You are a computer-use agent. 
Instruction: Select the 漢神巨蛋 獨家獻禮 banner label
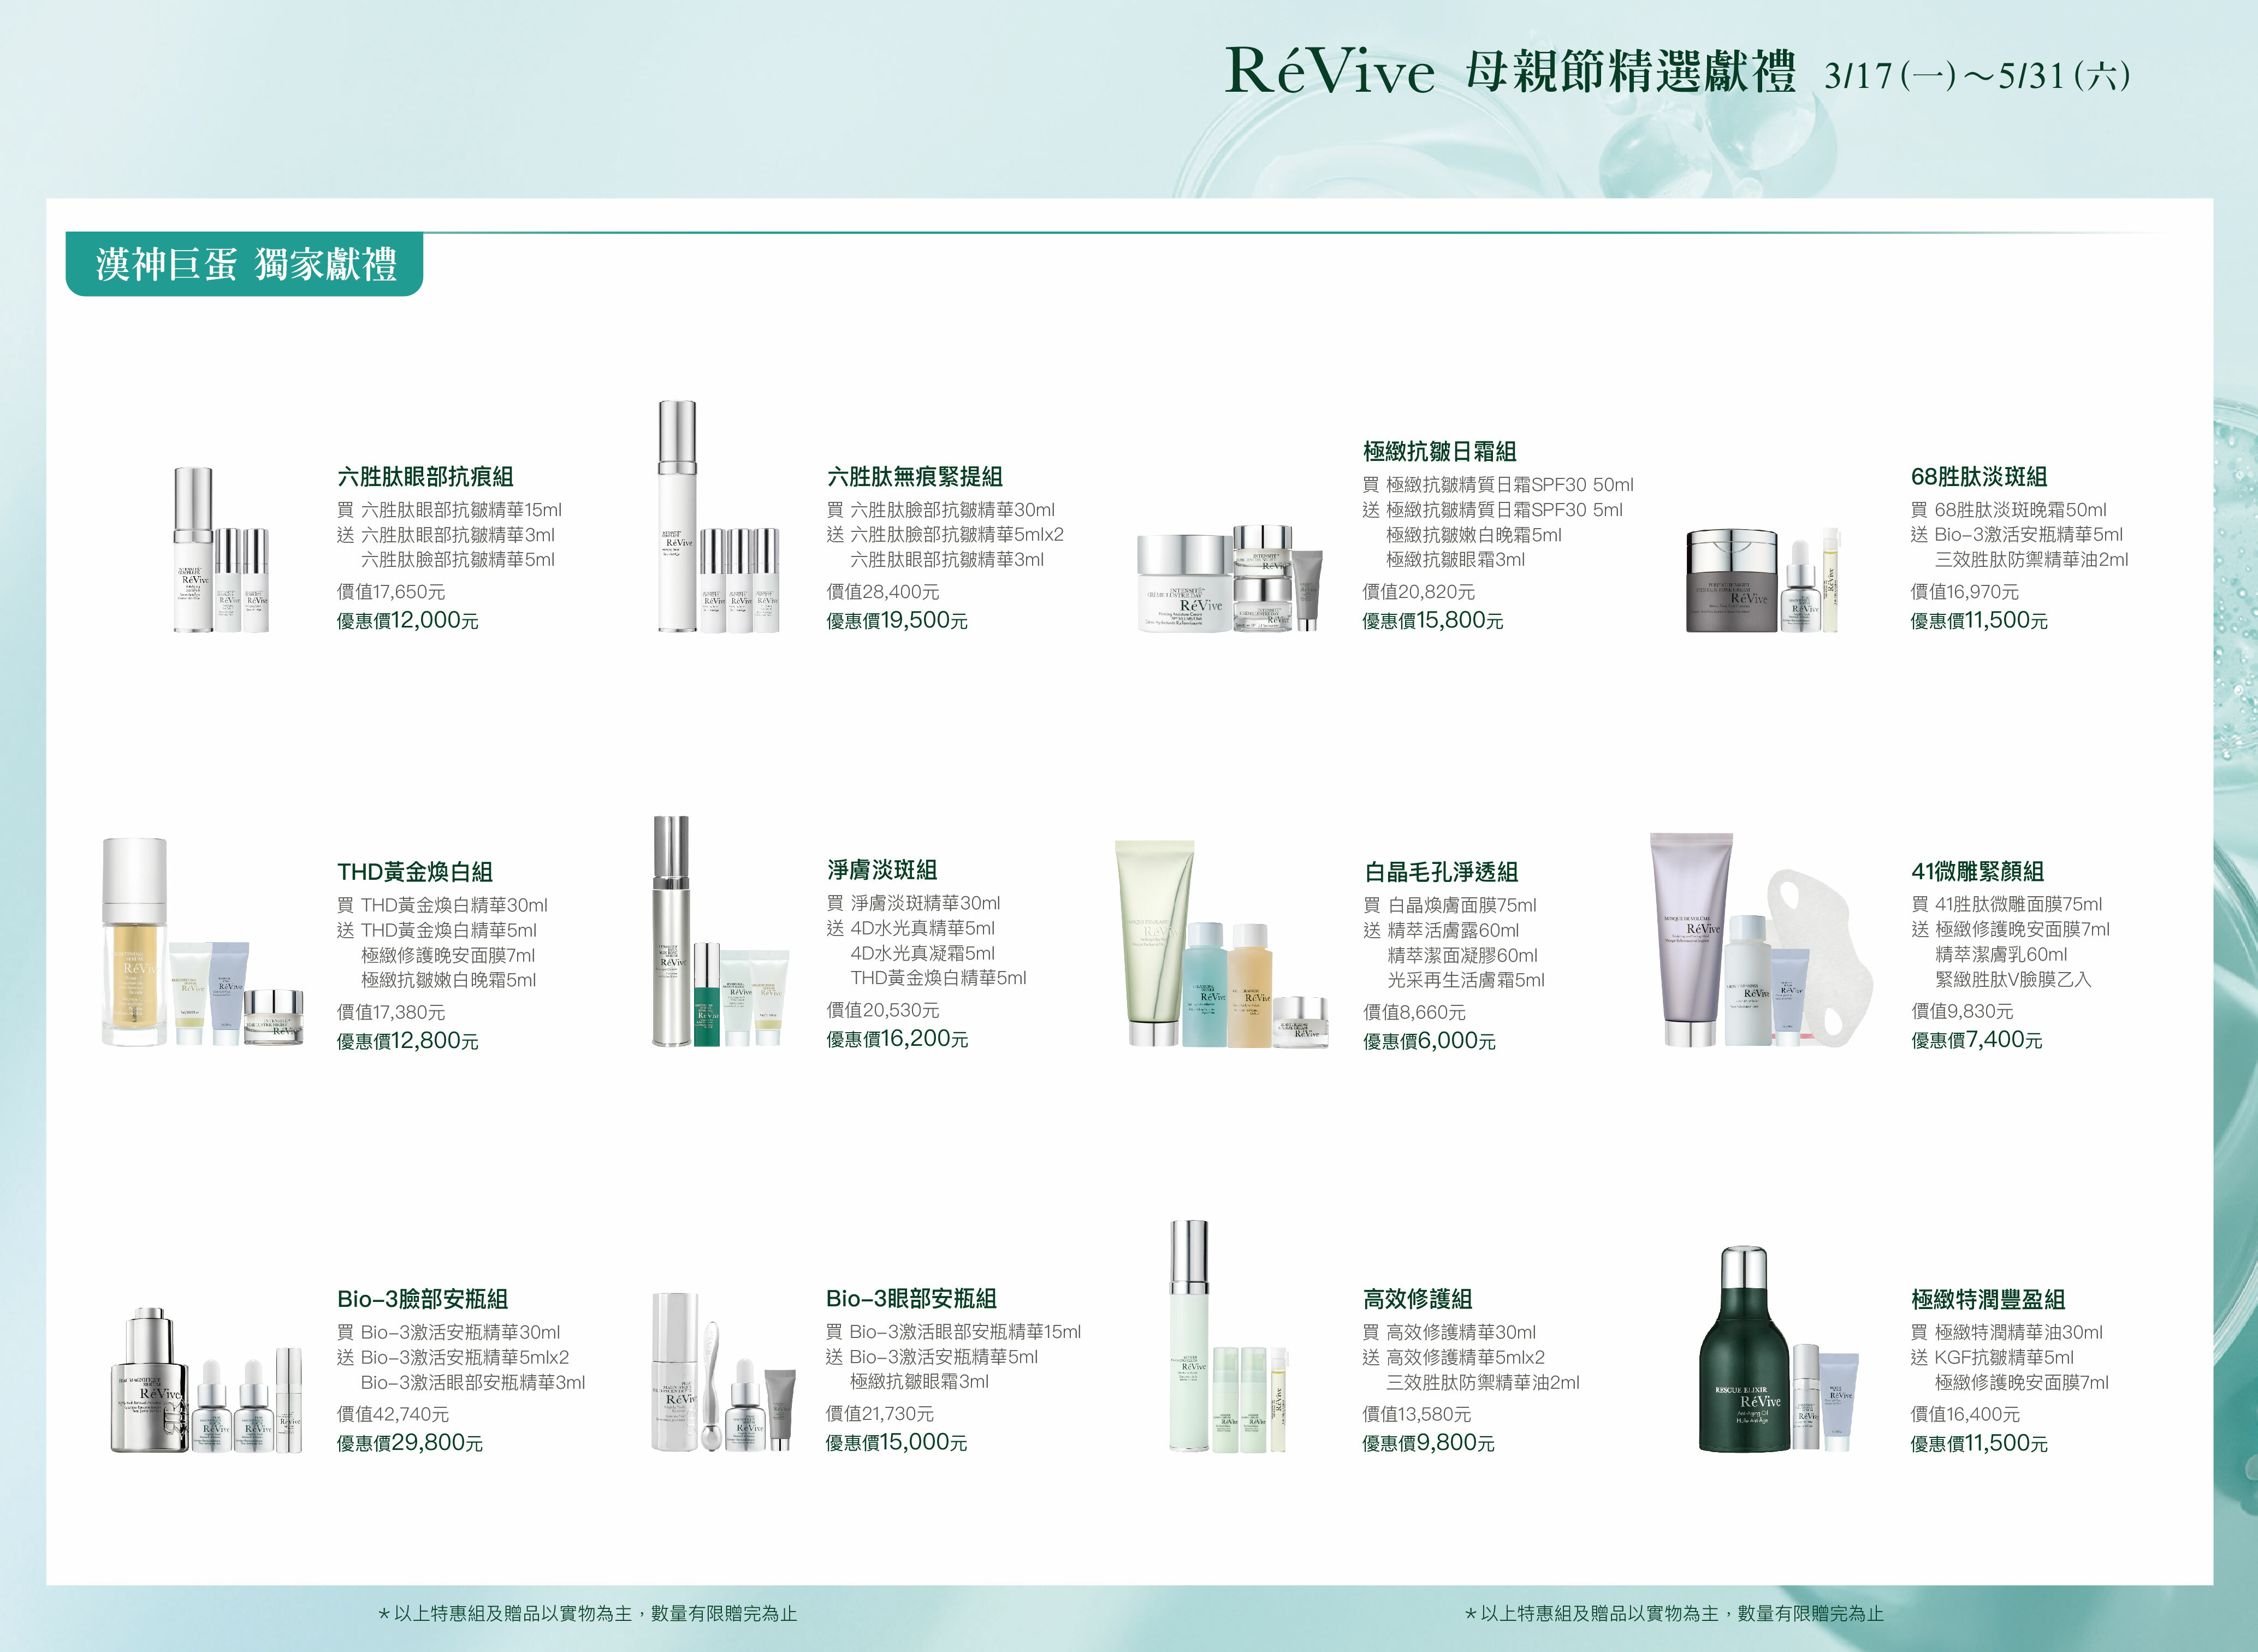(x=246, y=265)
